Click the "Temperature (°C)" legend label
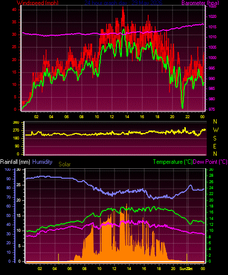This screenshot has width=228, height=275. pyautogui.click(x=172, y=162)
